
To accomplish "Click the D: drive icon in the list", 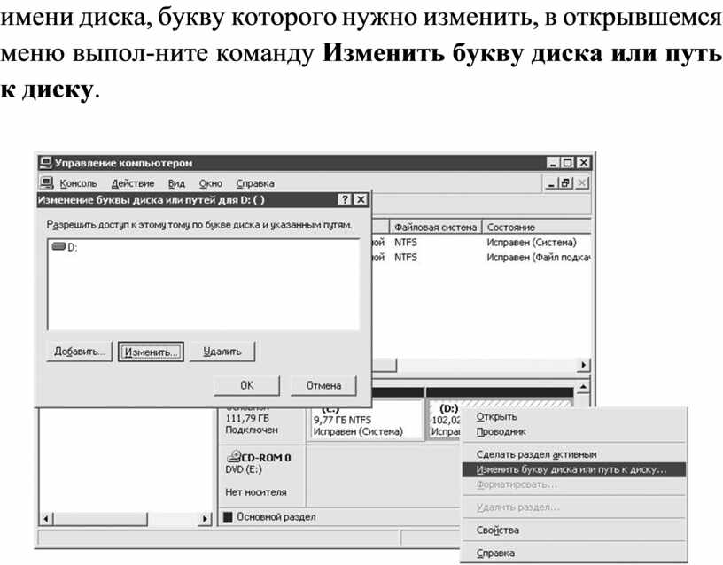I will (x=59, y=247).
